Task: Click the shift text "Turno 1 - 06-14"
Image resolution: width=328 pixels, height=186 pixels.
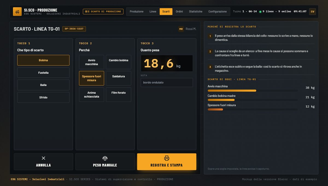Action: (245, 11)
